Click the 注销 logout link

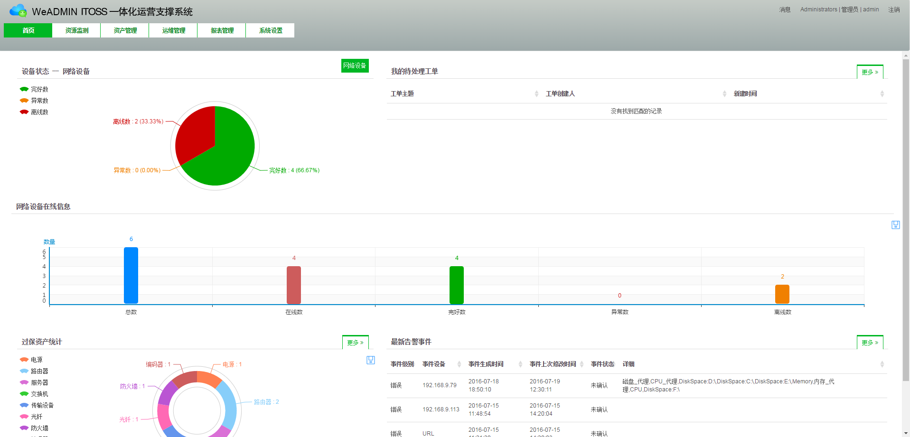click(894, 9)
